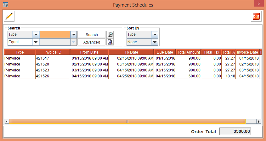
Task: Select invoice row 421517
Action: [x=53, y=58]
